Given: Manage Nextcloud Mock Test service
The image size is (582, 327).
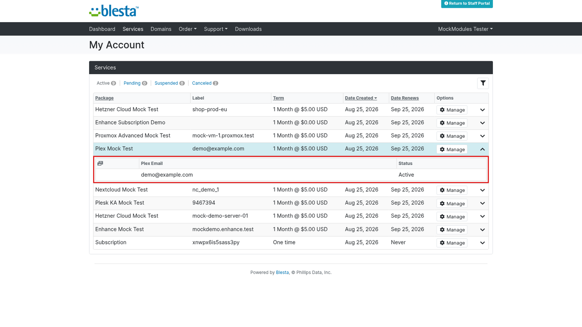Looking at the screenshot, I should (x=452, y=190).
